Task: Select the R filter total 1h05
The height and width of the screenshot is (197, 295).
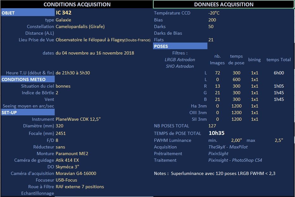Action: tap(279, 86)
